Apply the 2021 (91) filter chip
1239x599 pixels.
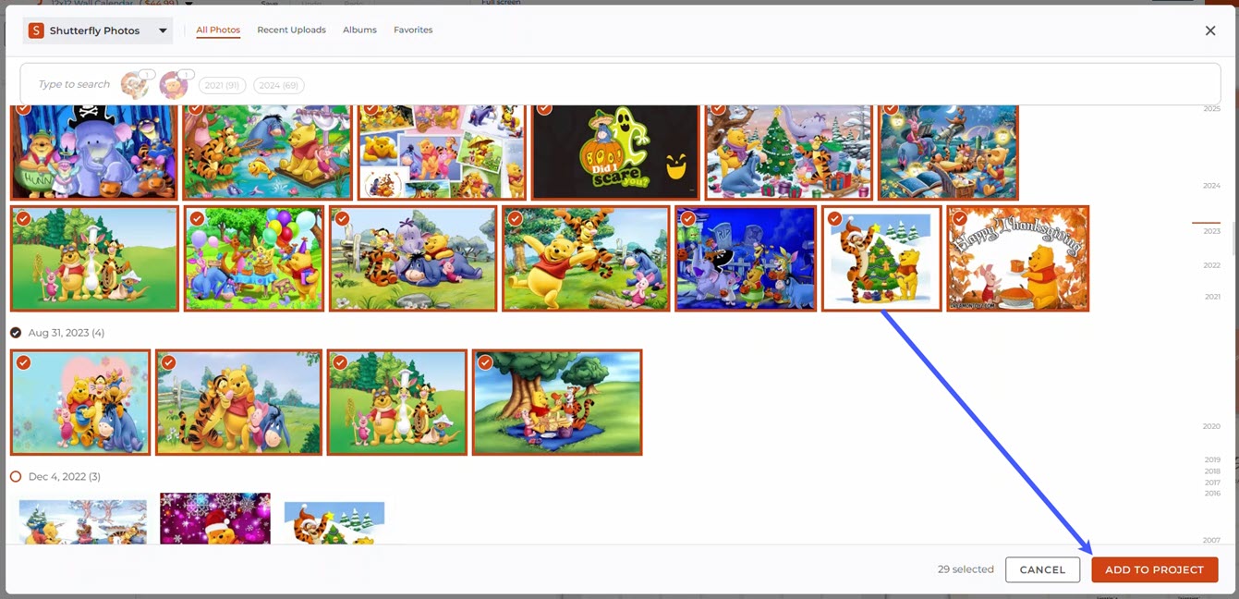click(x=222, y=85)
